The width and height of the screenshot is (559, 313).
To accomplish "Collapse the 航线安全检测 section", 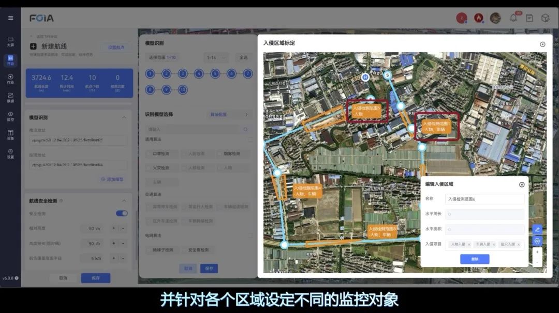I will pos(124,201).
